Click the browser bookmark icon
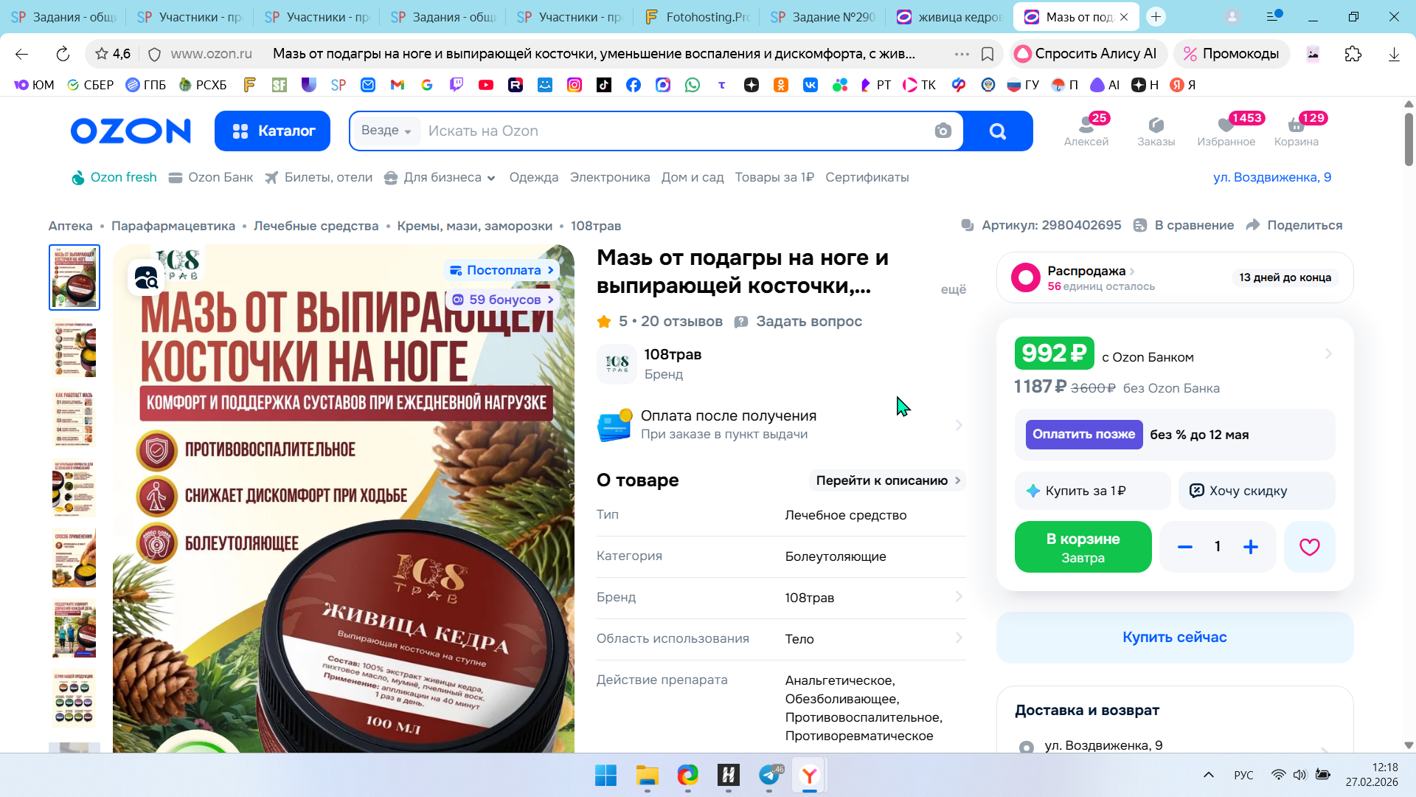 (x=988, y=54)
